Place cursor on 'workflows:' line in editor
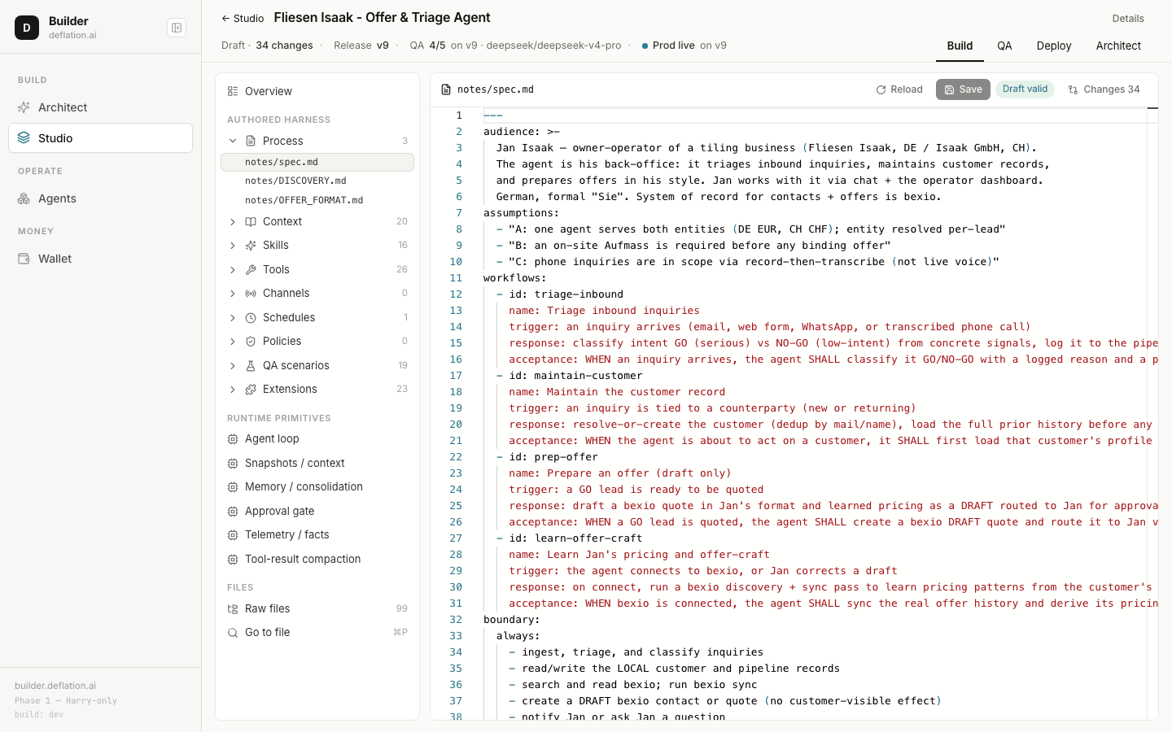The width and height of the screenshot is (1172, 732). tap(514, 278)
